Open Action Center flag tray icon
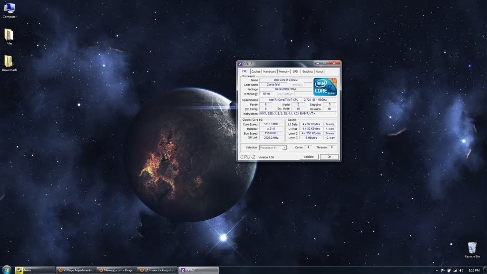This screenshot has height=274, width=487. (443, 271)
